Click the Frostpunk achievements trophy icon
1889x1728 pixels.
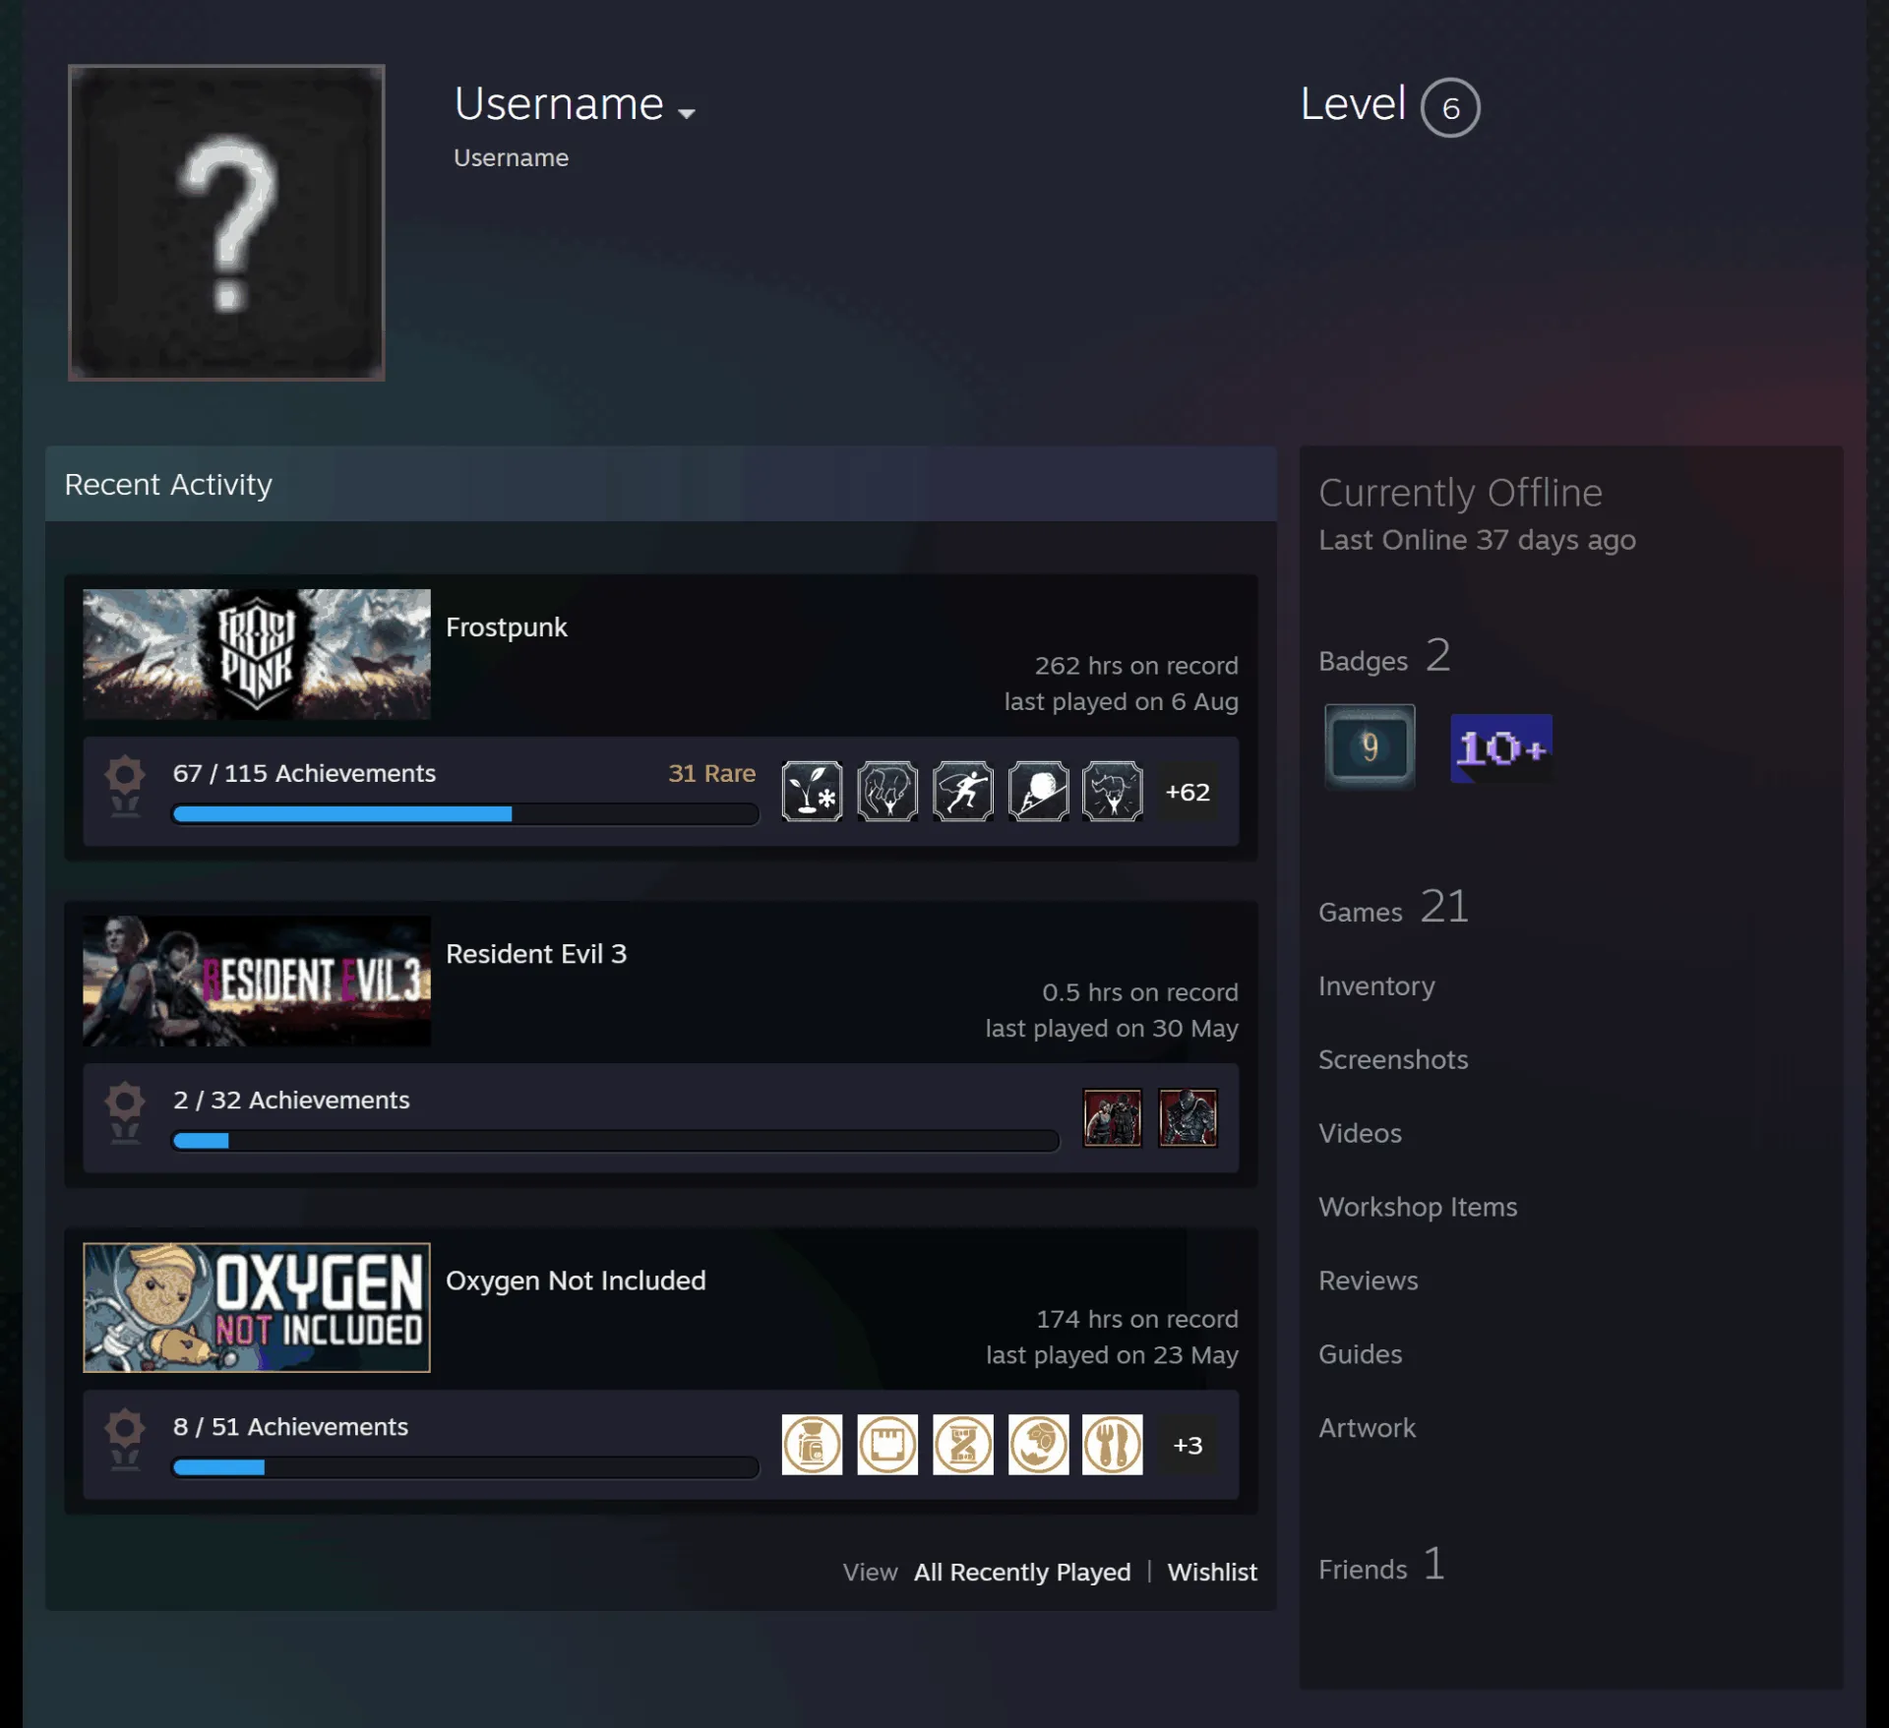pos(125,787)
